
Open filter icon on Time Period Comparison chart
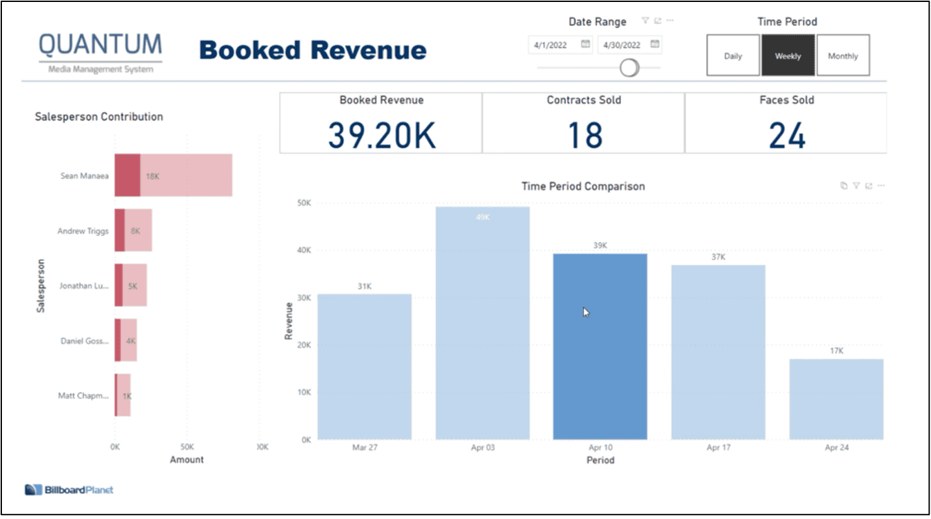[856, 186]
